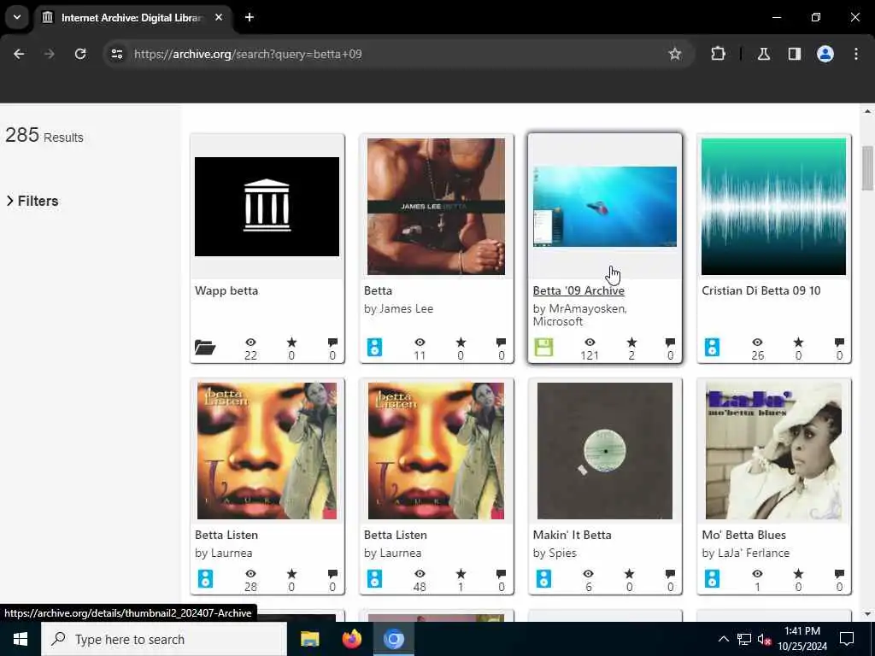Click the "by Spies" creator text
Screen dimensions: 875x656
pyautogui.click(x=555, y=553)
